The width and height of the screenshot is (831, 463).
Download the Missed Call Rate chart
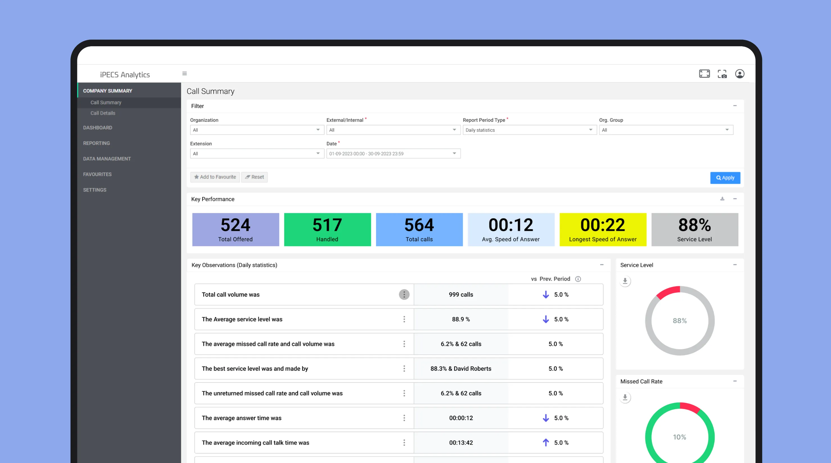[625, 397]
